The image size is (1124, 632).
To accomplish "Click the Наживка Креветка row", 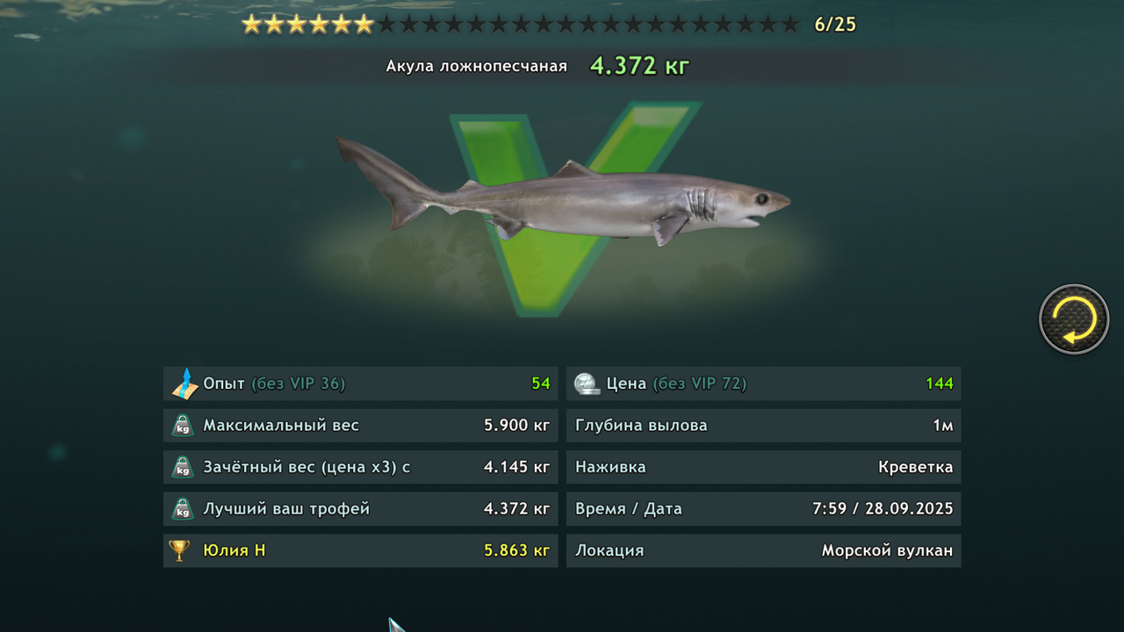I will click(x=764, y=467).
